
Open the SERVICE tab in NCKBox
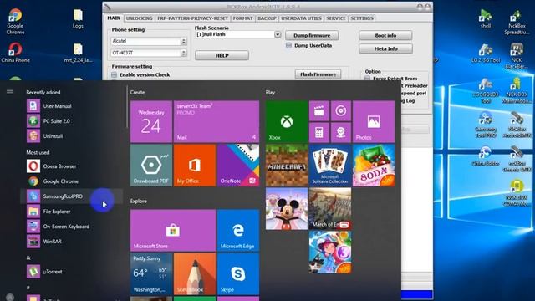coord(336,18)
